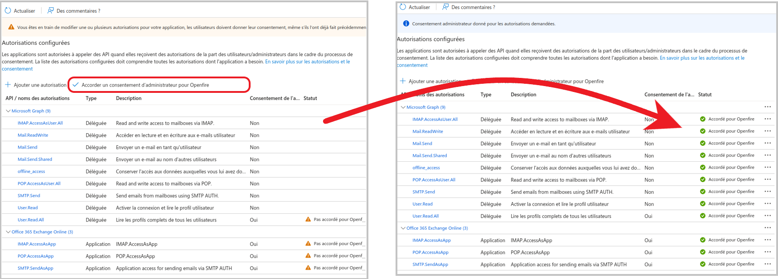
Task: Collapse Microsoft Graph (9) group in left panel
Action: pos(8,111)
